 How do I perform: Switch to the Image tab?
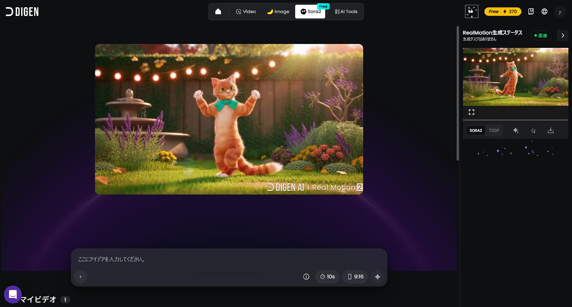tap(278, 11)
